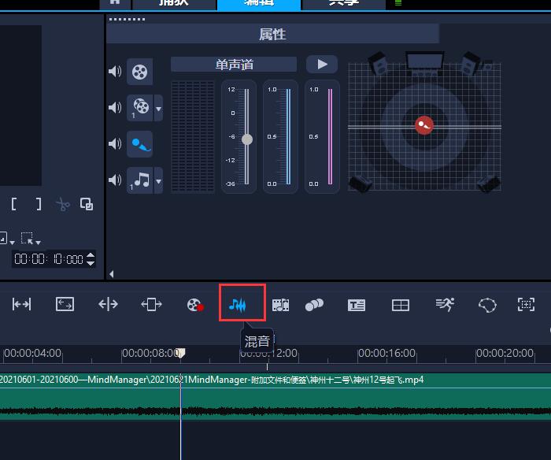
Task: Open the motion tracking runner icon
Action: click(445, 304)
